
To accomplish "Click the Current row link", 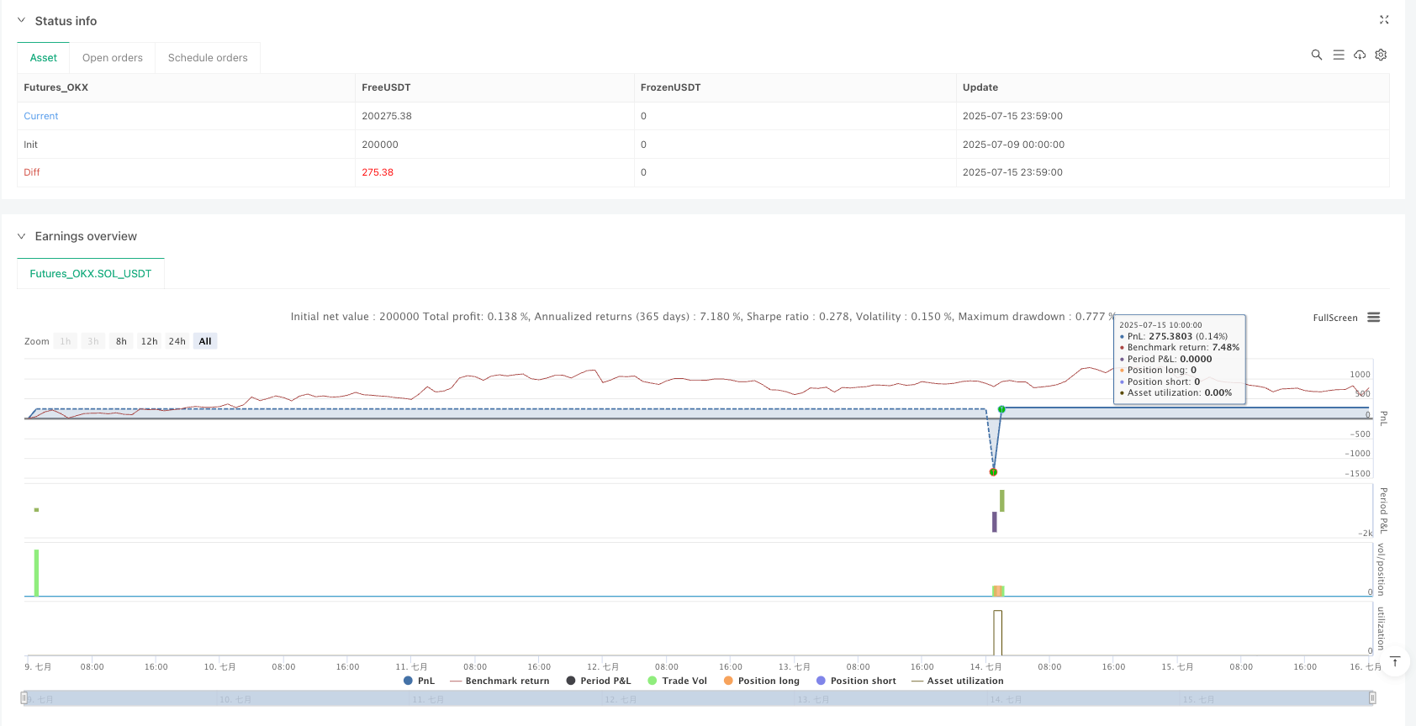I will (x=41, y=116).
